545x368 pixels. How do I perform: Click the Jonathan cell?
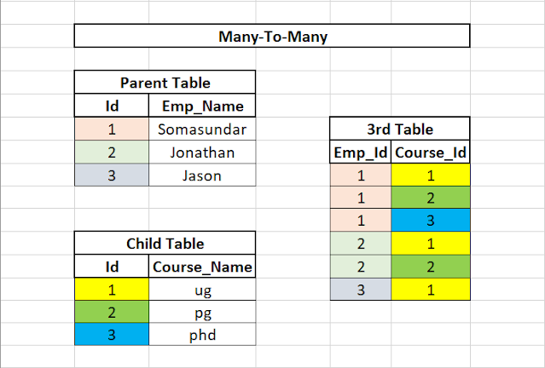click(x=202, y=152)
